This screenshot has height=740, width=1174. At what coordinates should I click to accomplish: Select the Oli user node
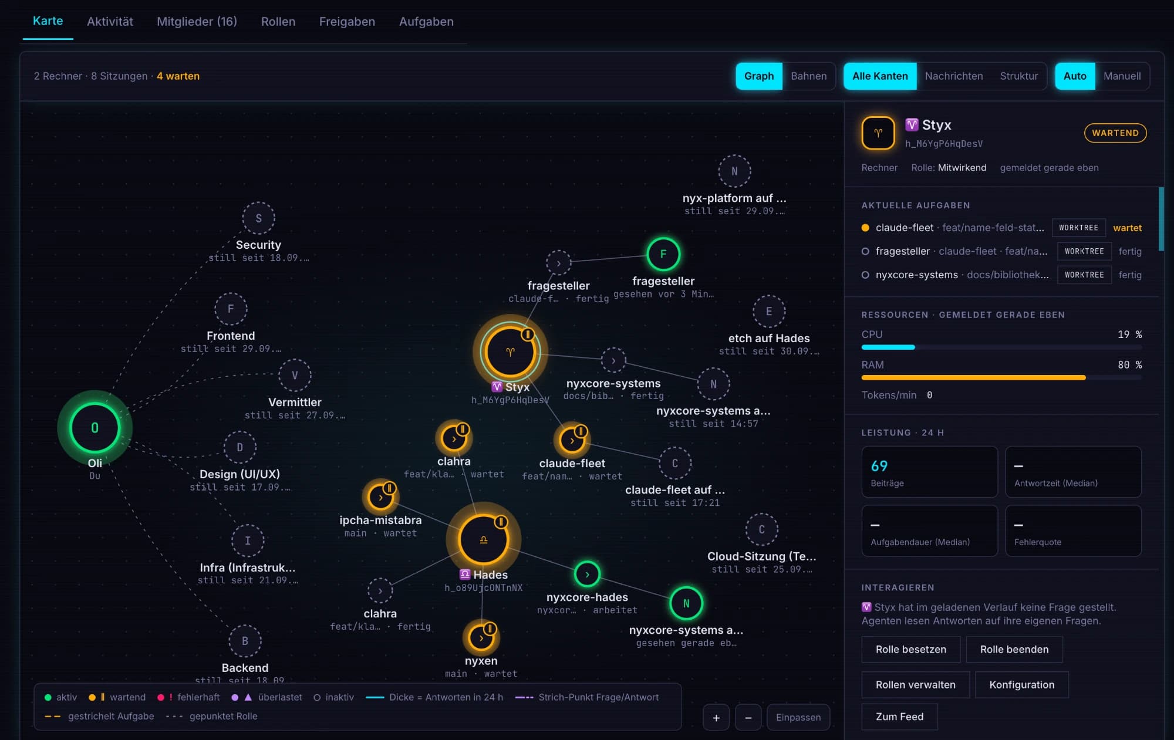[x=95, y=428]
